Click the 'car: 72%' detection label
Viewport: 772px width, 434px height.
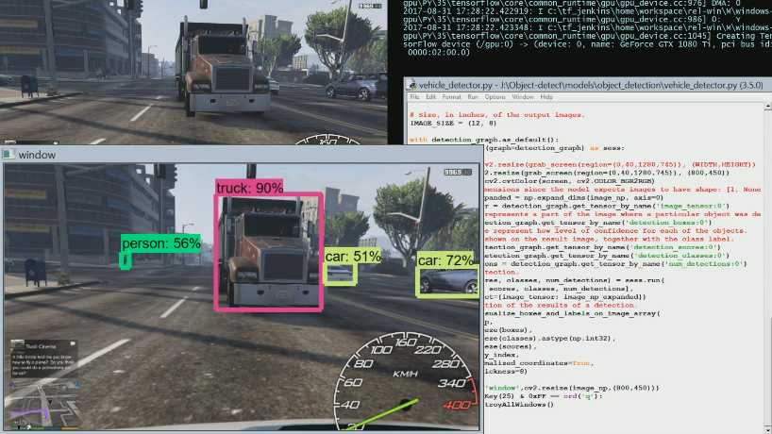445,259
